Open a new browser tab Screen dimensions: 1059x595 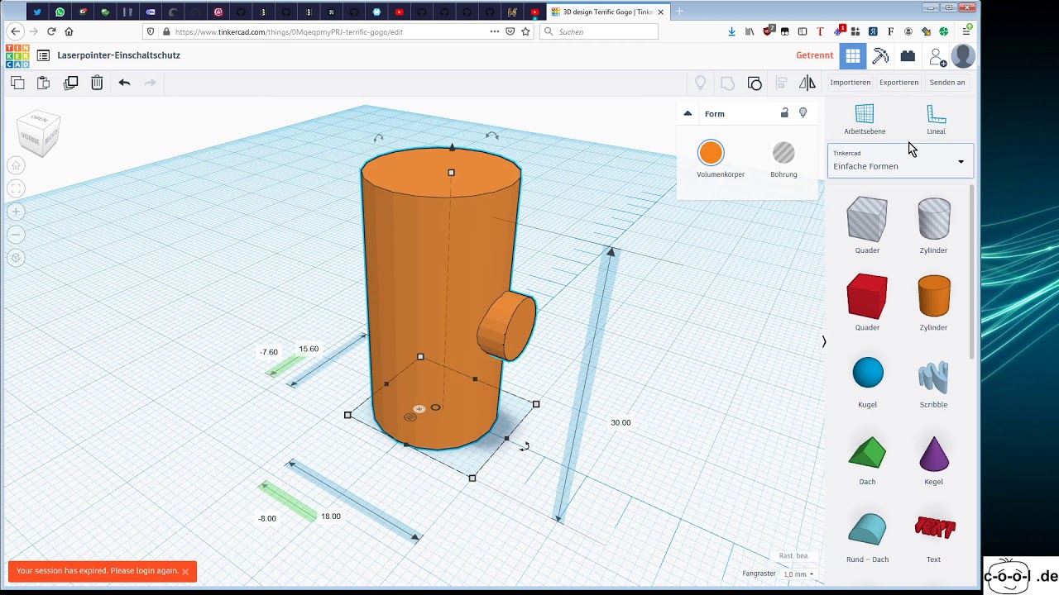click(x=679, y=12)
